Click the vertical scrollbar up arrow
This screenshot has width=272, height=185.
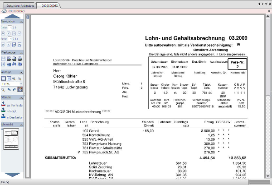(268, 16)
